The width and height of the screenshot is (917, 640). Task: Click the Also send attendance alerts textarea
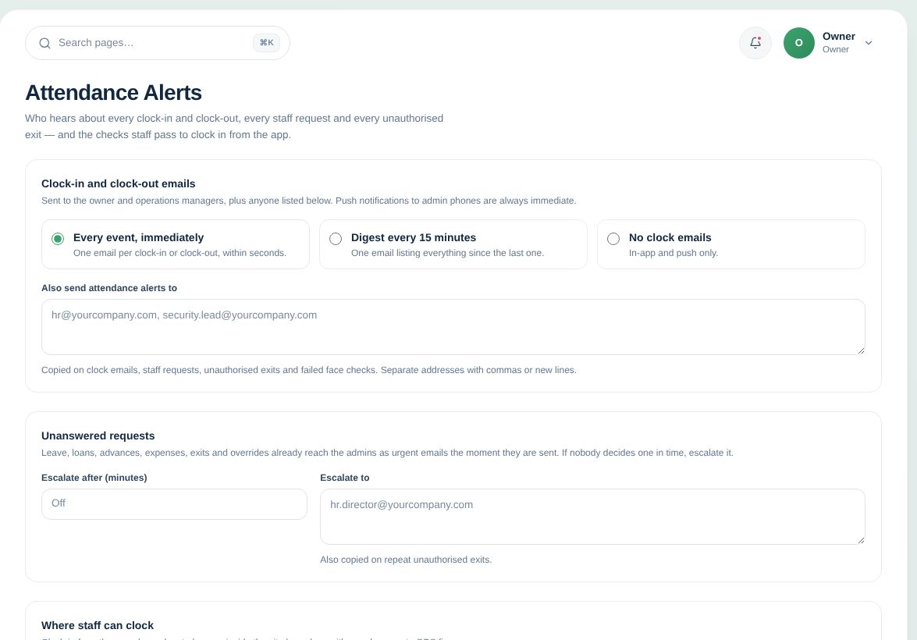click(x=453, y=327)
